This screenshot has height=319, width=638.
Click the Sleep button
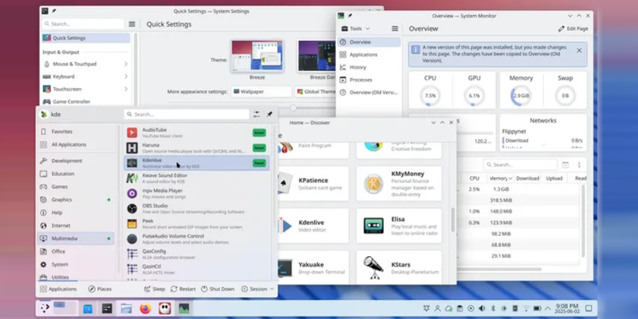(154, 289)
